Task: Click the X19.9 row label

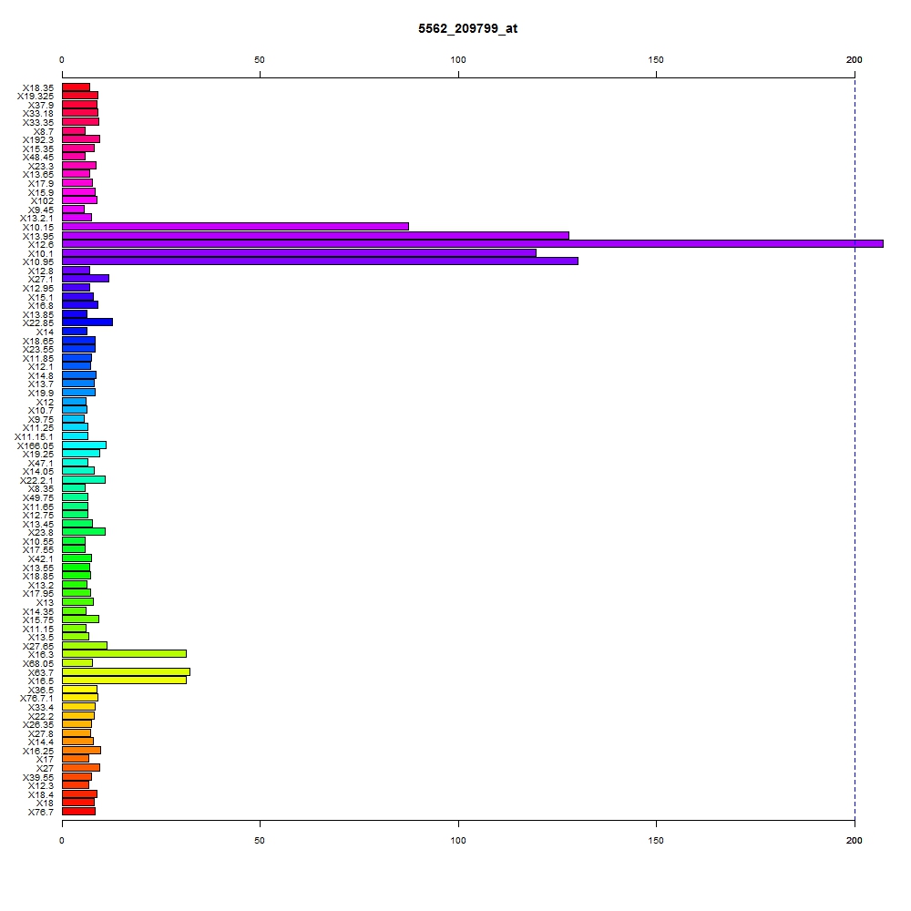Action: pyautogui.click(x=41, y=394)
